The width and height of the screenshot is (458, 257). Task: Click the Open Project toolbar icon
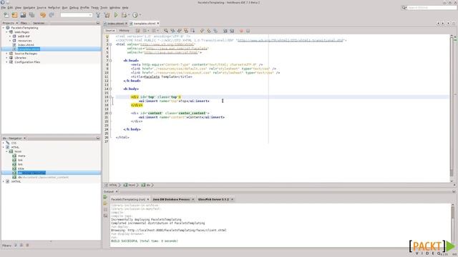23,15
